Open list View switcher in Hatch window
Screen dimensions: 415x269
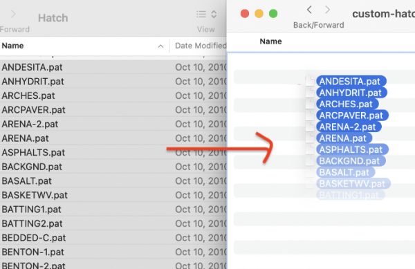(206, 14)
